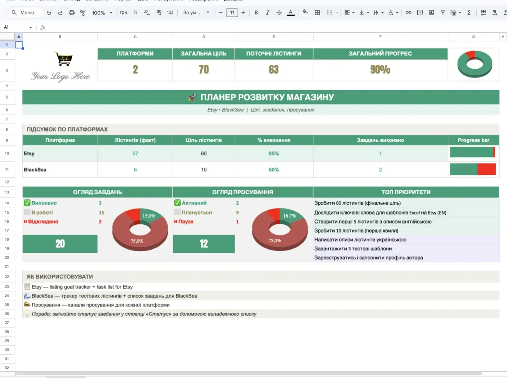Open the font family dropdown 'За ум...'

pos(196,12)
